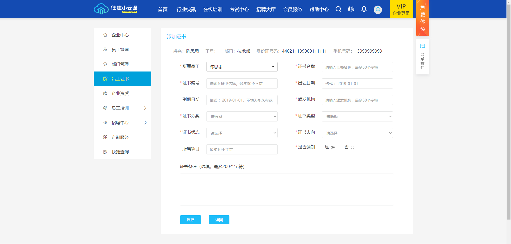Click the home icon beside 企业中心
Image resolution: width=511 pixels, height=244 pixels.
[x=105, y=35]
